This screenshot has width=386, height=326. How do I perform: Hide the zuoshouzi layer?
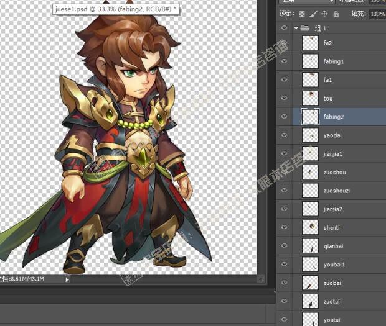click(x=284, y=190)
